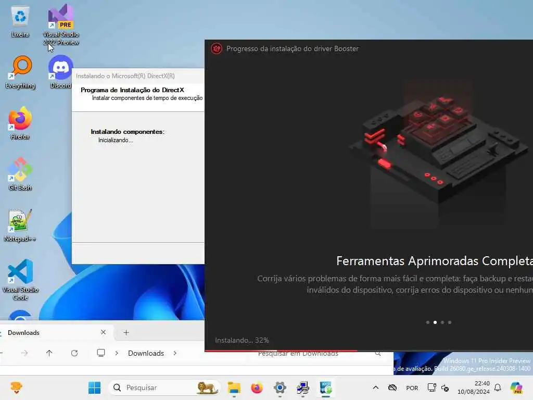533x400 pixels.
Task: Click the Pesquisar taskbar search box
Action: (x=164, y=387)
